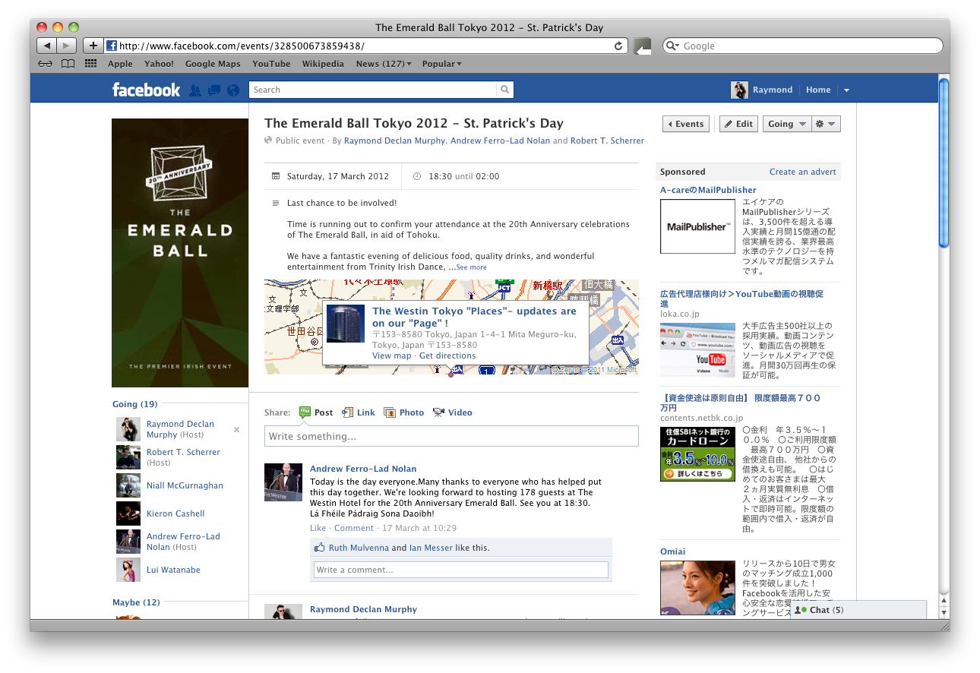980x673 pixels.
Task: Open the Emerald Ball event poster image
Action: tap(180, 253)
